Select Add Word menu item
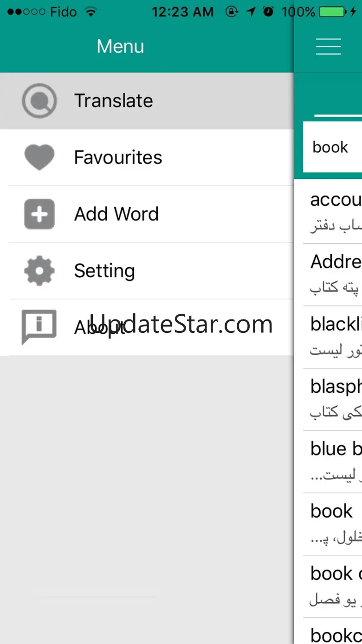This screenshot has height=644, width=362. click(x=147, y=214)
